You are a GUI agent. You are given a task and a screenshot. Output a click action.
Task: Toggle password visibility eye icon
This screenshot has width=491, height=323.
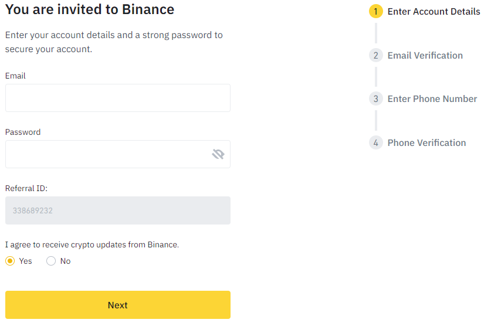coord(218,154)
